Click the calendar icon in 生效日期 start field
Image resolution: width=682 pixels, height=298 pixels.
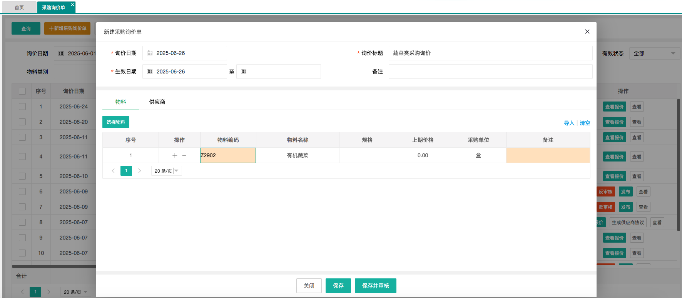[x=150, y=72]
